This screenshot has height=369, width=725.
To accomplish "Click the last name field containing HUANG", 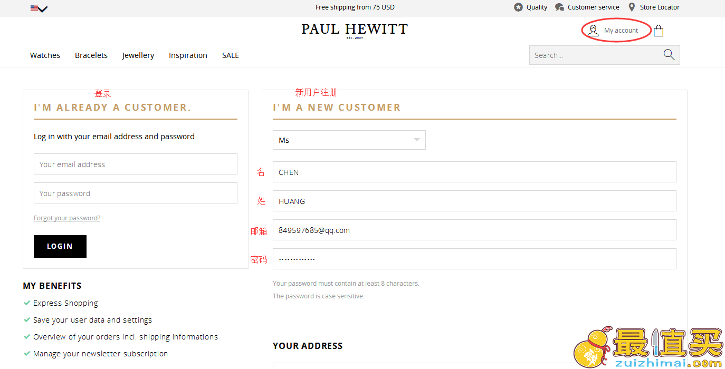I will click(474, 201).
